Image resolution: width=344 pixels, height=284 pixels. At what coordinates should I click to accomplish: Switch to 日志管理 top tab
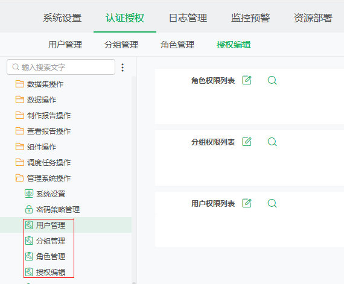coord(188,18)
